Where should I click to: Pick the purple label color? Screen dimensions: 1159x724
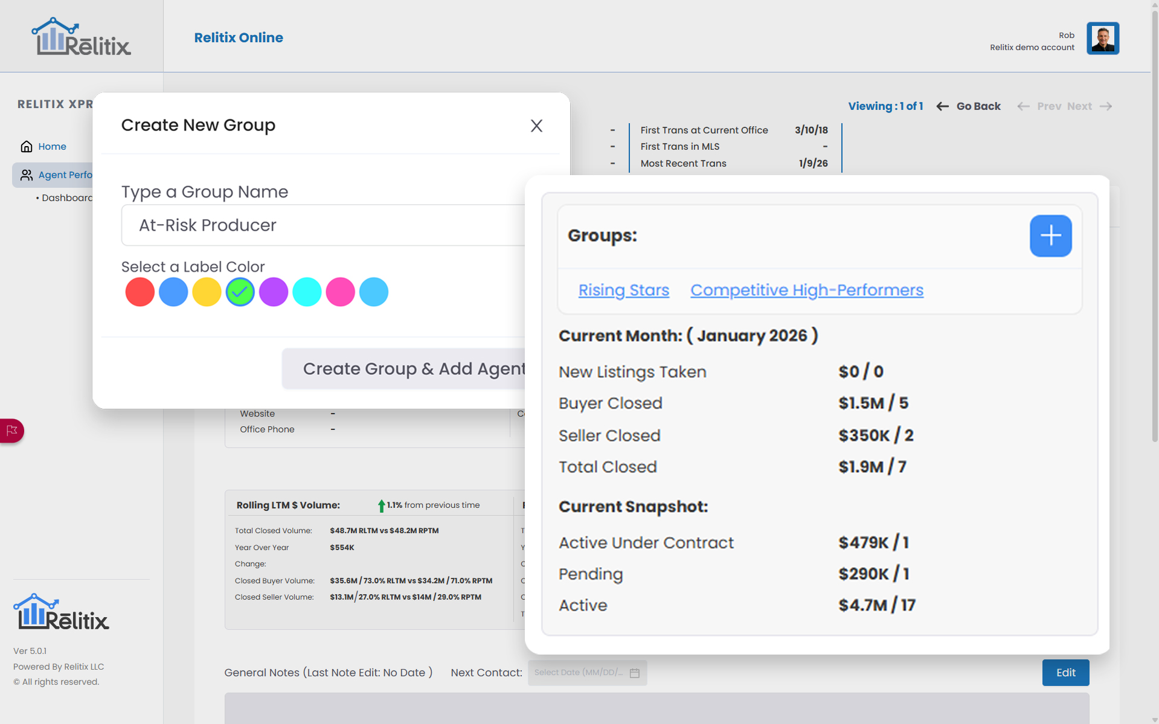pos(274,292)
